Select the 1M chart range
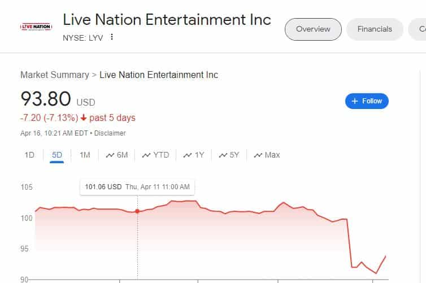Screen dimensions: 426x283 point(85,155)
